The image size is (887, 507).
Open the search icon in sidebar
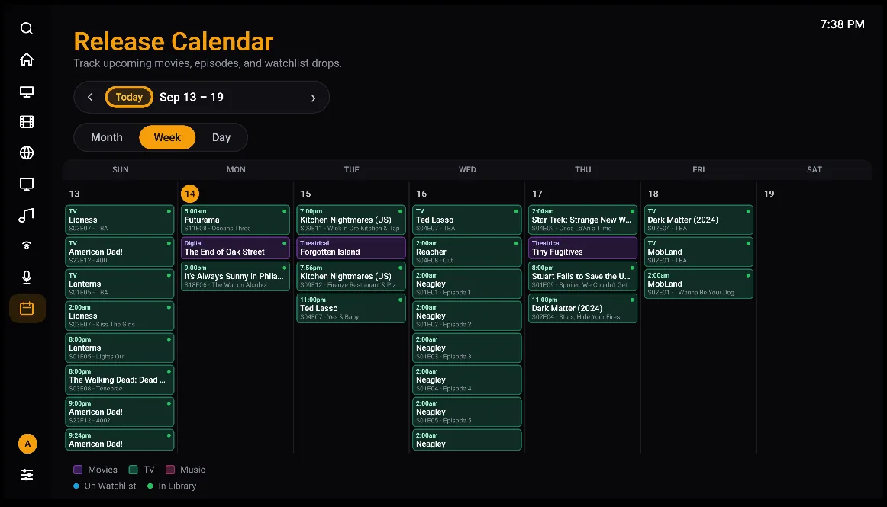[x=27, y=28]
